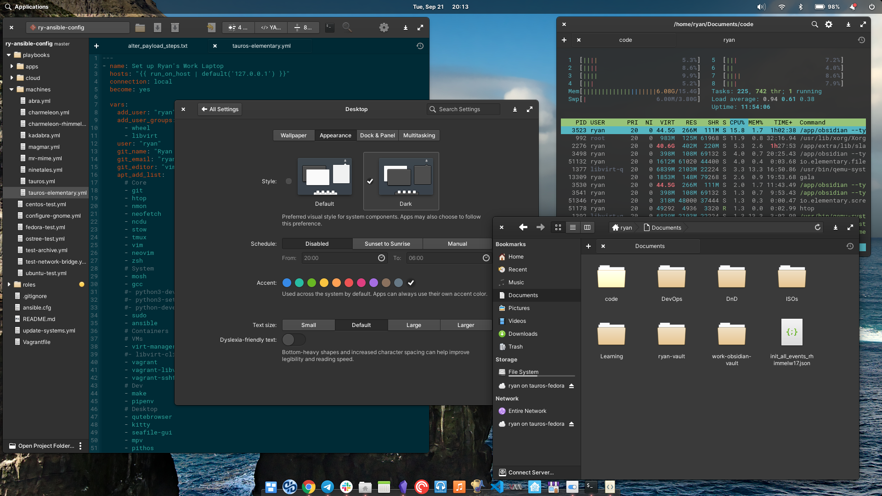Screen dimensions: 882x496
Task: Choose the blue accent color
Action: [287, 283]
